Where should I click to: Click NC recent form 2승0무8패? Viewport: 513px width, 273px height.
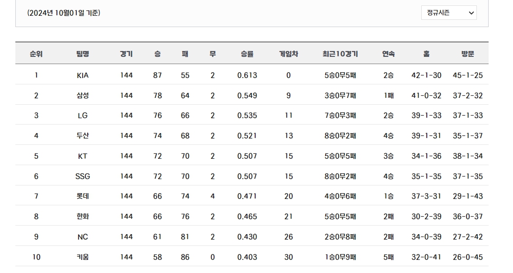(x=340, y=237)
